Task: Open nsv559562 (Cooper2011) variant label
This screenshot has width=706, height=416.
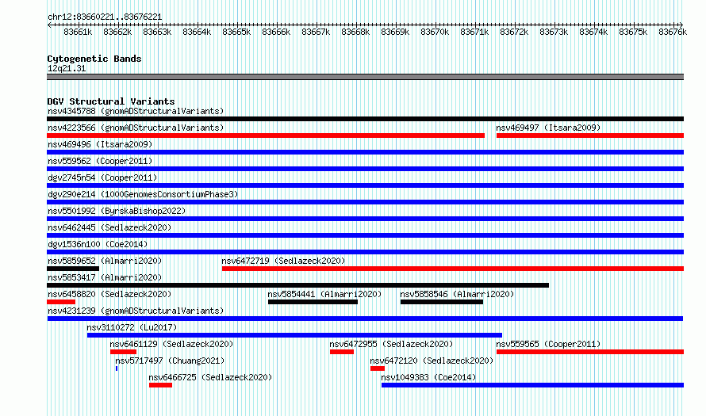Action: click(100, 161)
